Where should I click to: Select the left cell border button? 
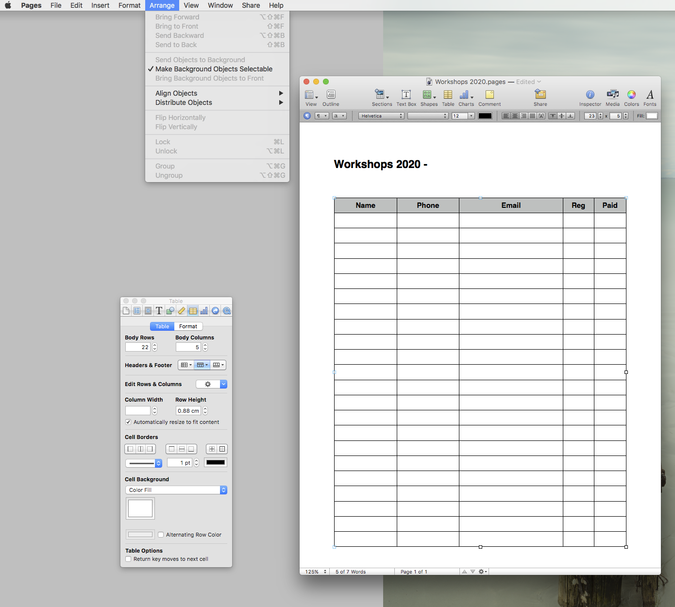(130, 449)
